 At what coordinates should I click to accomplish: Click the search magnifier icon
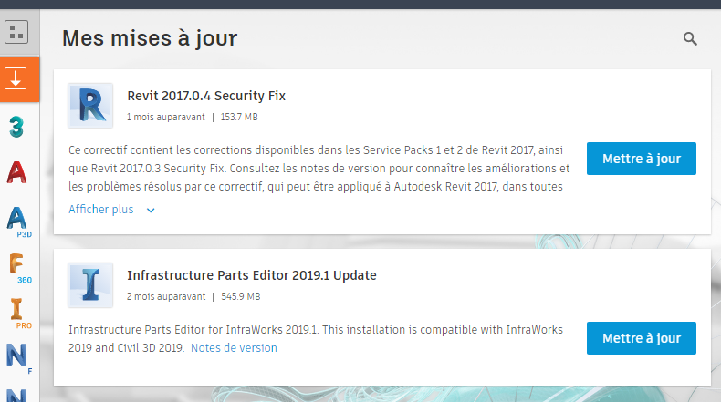(690, 38)
